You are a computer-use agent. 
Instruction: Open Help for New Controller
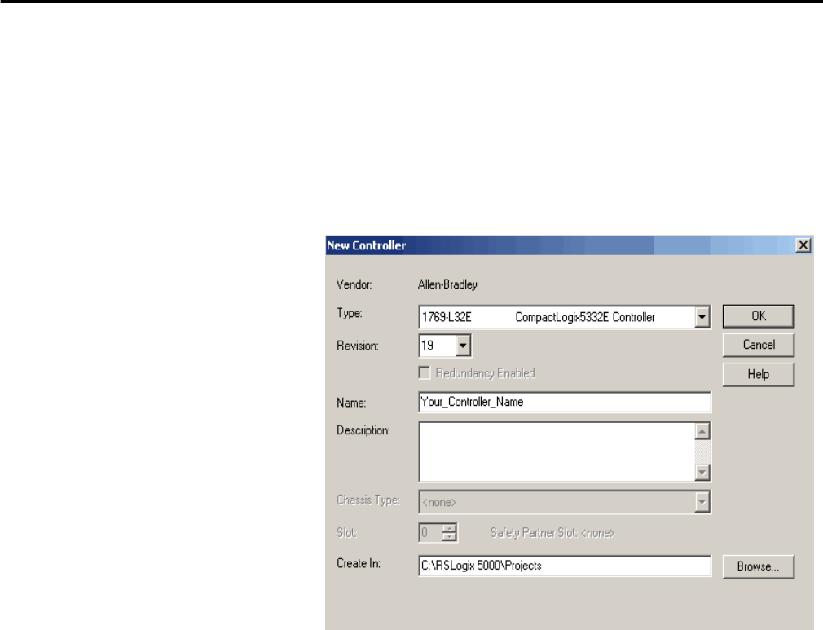point(759,374)
